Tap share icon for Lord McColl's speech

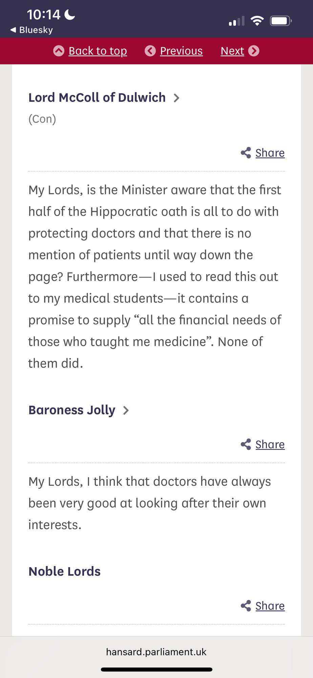click(246, 153)
